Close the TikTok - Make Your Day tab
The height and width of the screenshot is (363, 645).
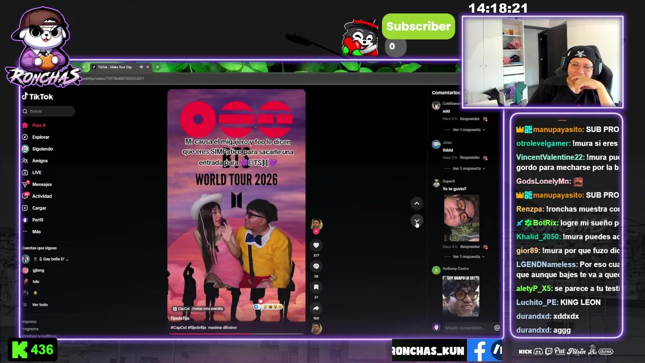148,67
